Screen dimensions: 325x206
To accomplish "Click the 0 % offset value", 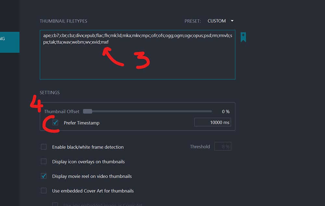I will pyautogui.click(x=226, y=112).
